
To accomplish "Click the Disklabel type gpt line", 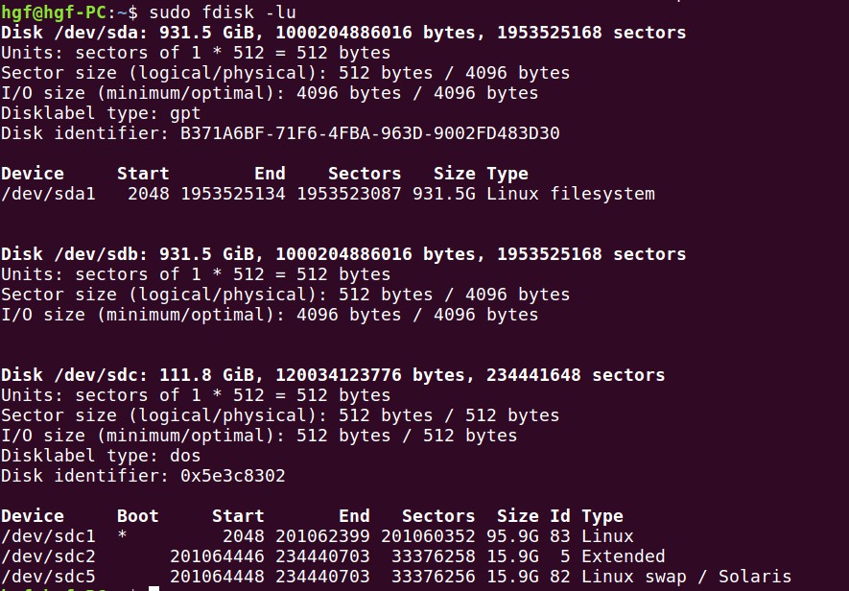I will click(x=101, y=113).
